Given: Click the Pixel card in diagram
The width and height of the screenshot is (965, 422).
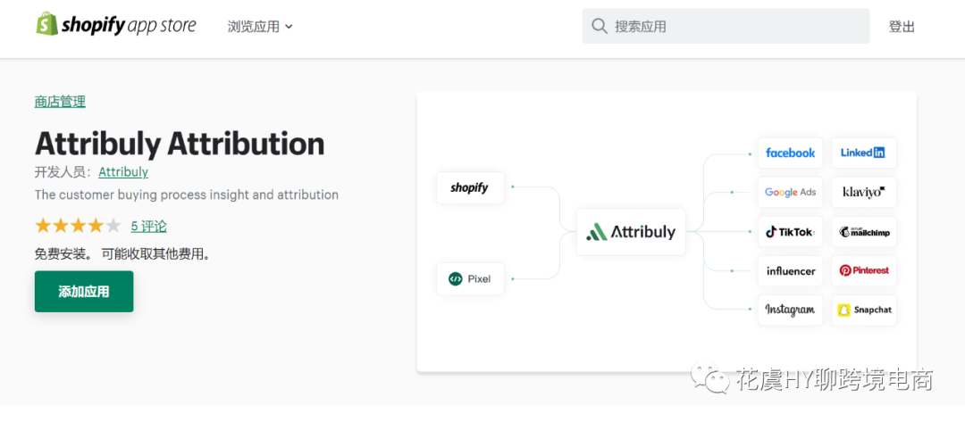Looking at the screenshot, I should [x=470, y=279].
